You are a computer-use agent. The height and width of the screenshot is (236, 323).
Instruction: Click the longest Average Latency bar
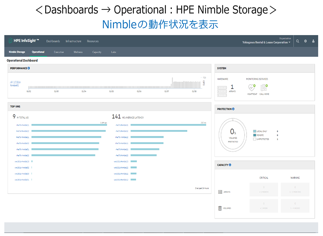(x=168, y=125)
